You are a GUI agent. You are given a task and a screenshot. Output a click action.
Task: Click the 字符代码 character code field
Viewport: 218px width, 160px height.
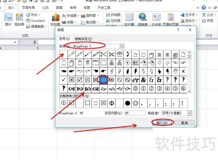pos(134,113)
